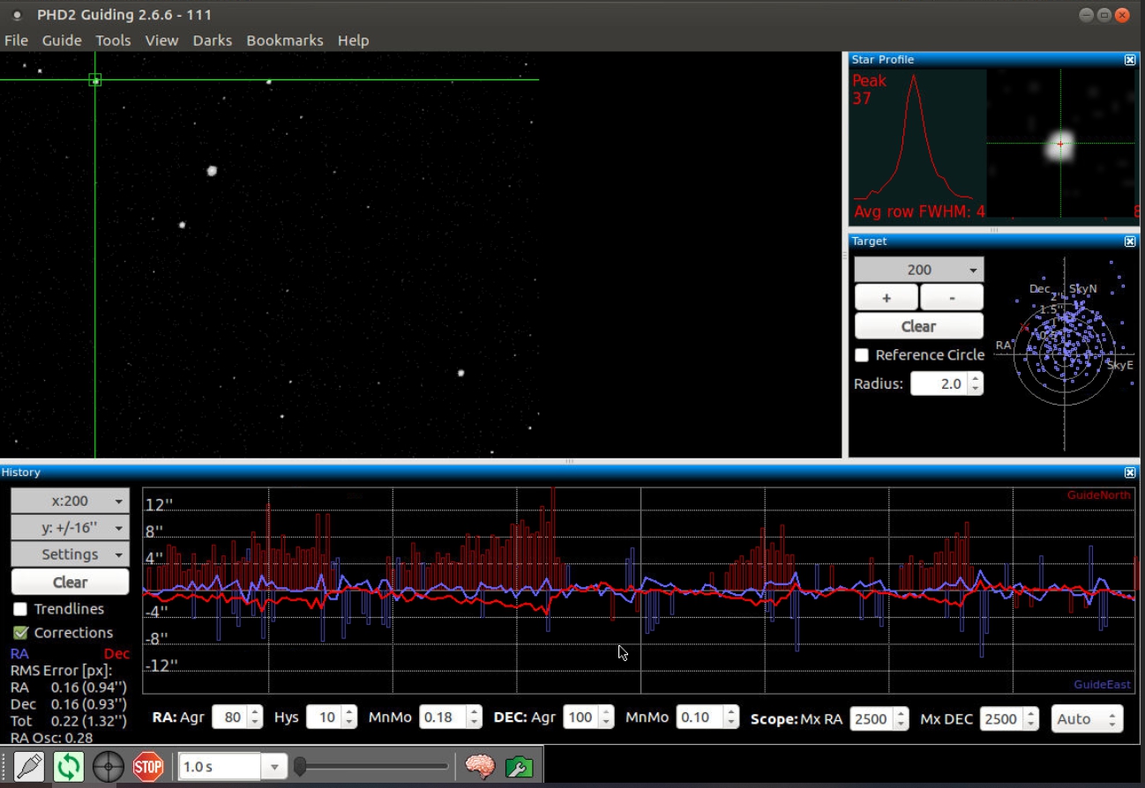Open the Target 200 points dropdown
The image size is (1145, 788).
[918, 270]
